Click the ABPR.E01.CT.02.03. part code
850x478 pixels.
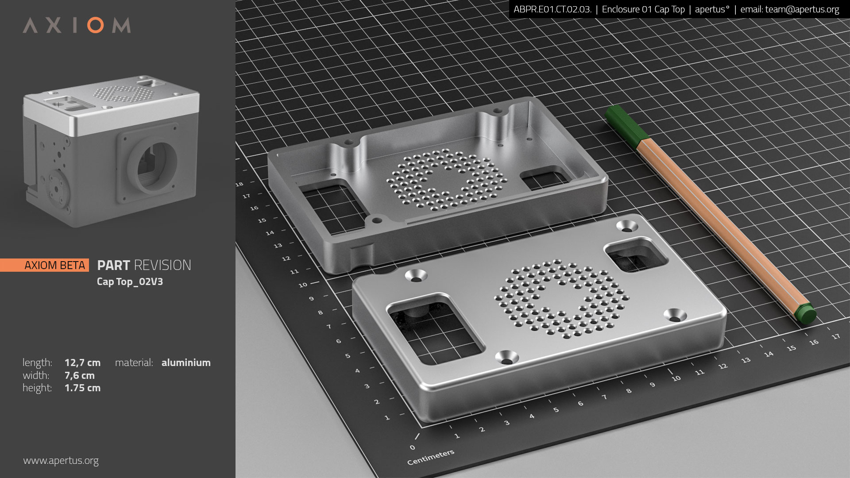[x=552, y=9]
